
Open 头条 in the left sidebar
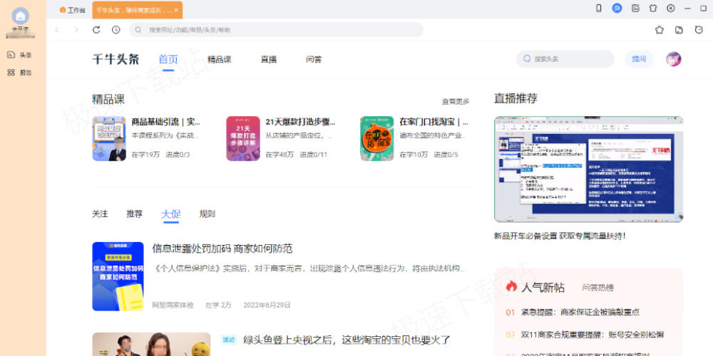pos(19,55)
